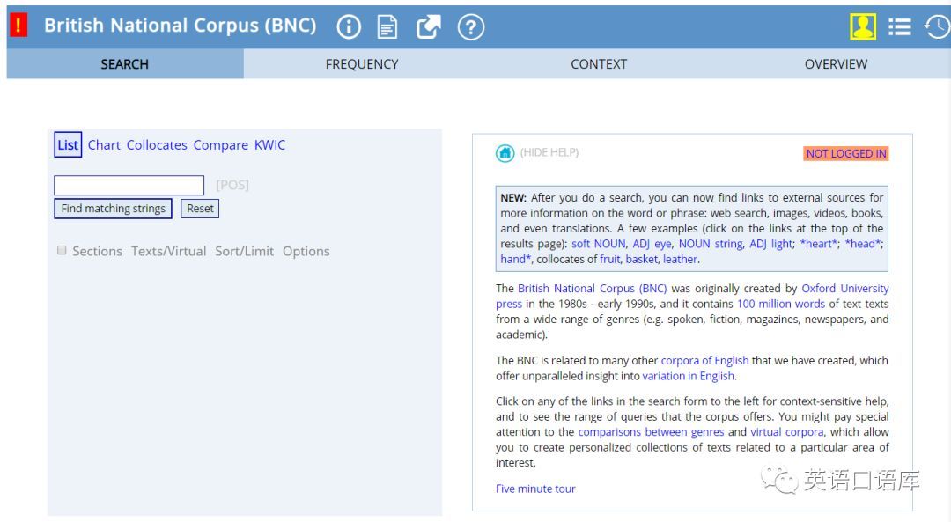Viewport: 951px width, 522px height.
Task: Open the hand* example link
Action: coord(515,260)
